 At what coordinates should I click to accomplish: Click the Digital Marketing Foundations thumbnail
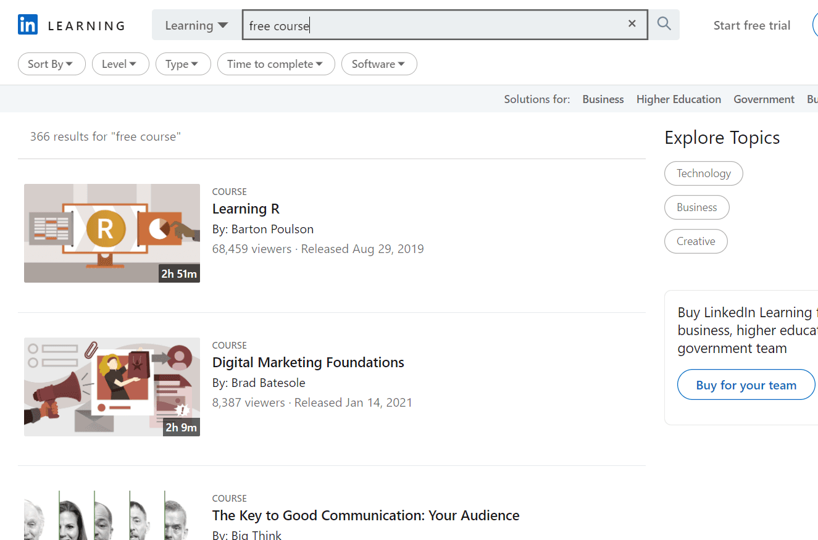click(x=112, y=387)
